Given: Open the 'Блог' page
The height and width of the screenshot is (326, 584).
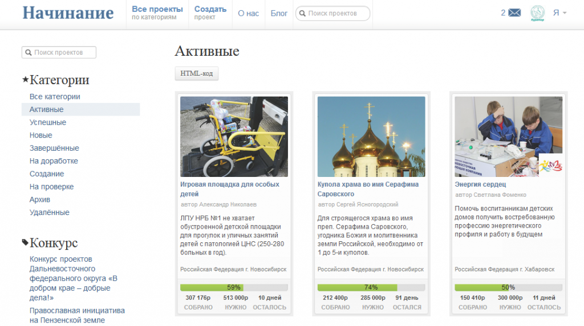Looking at the screenshot, I should click(279, 13).
